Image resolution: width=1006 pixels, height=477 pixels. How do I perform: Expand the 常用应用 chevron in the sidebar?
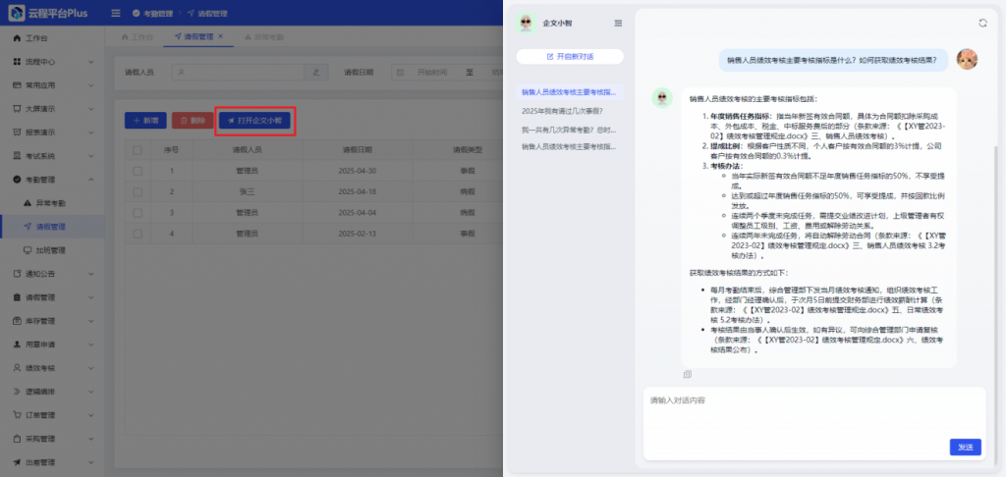[x=90, y=85]
